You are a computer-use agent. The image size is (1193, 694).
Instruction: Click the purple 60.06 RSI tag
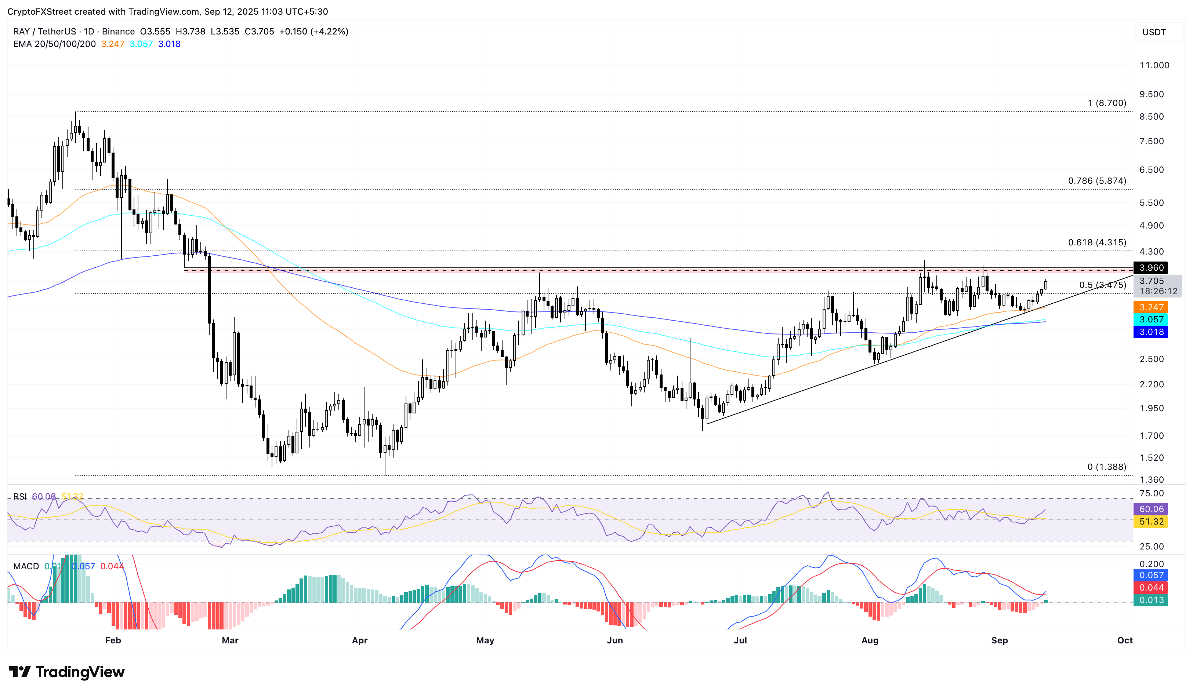pos(1151,509)
